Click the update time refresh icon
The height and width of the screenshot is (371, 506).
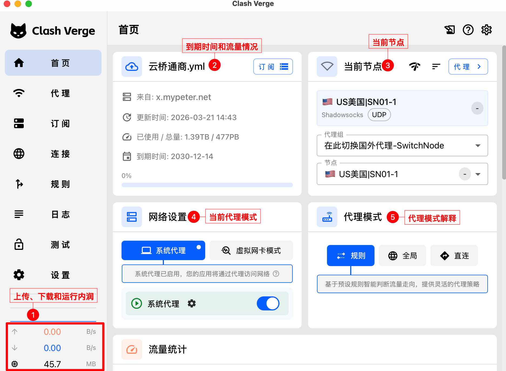[127, 117]
